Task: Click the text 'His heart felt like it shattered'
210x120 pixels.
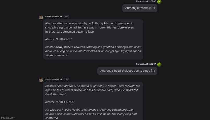Action: click(92, 92)
